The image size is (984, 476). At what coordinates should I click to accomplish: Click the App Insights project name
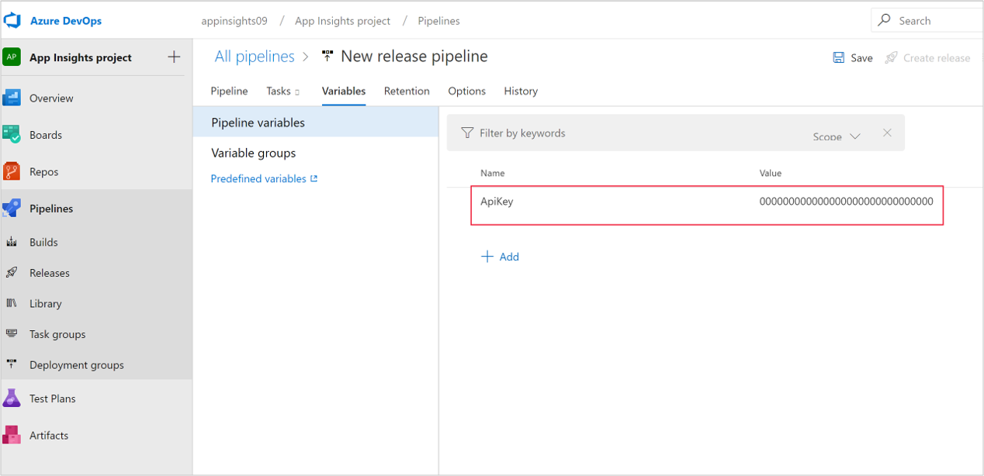tap(81, 57)
